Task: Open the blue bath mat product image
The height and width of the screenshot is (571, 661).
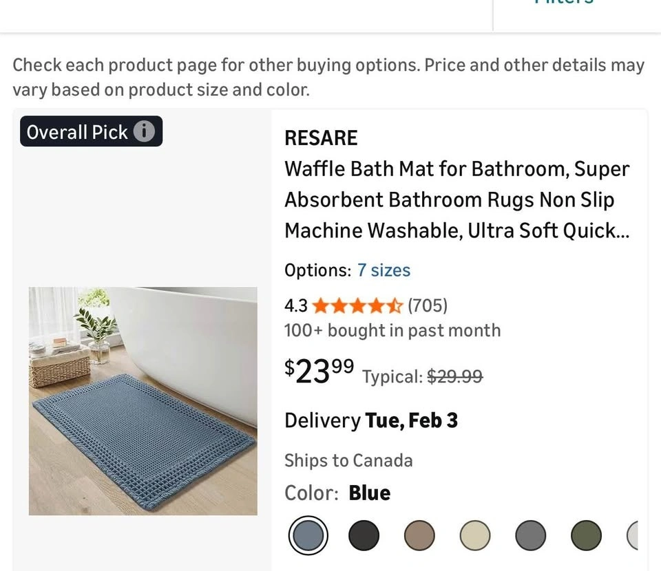Action: (143, 401)
